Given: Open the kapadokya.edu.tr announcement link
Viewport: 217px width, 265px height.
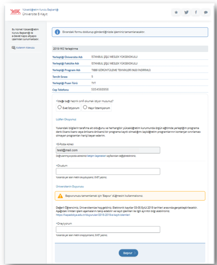Looking at the screenshot, I should tap(93, 215).
